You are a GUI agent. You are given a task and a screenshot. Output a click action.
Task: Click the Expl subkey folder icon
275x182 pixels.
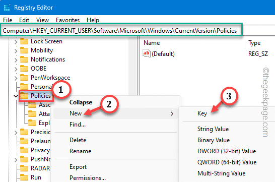click(x=32, y=123)
